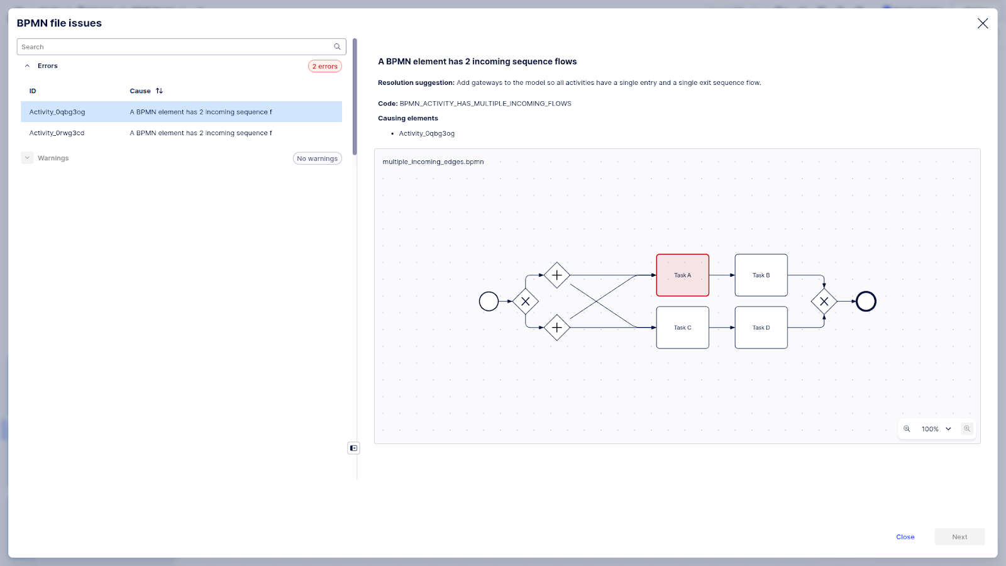Click the zoom in magnifier icon
Screen dimensions: 1006x566
967,429
